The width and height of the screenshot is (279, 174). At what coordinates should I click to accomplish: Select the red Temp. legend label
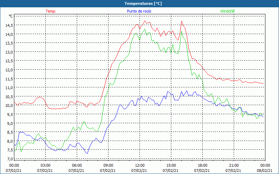51,11
